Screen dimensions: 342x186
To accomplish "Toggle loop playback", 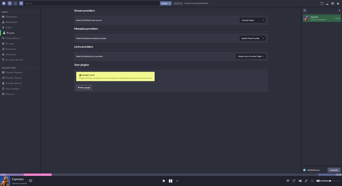I will pos(294,181).
